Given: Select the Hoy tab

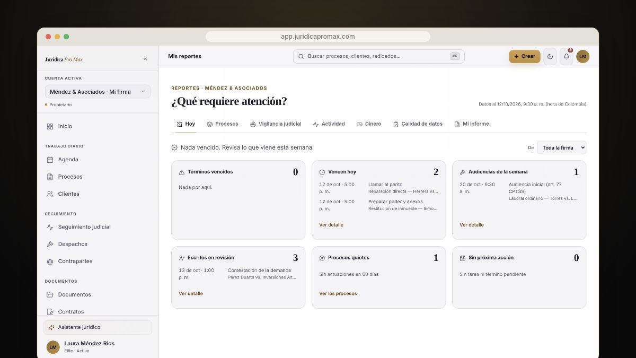Looking at the screenshot, I should tap(186, 124).
